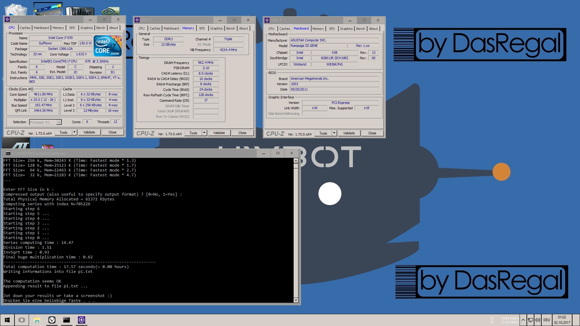Click Validate button in Mainboard window
Viewport: 580px width, 326px height.
[349, 133]
